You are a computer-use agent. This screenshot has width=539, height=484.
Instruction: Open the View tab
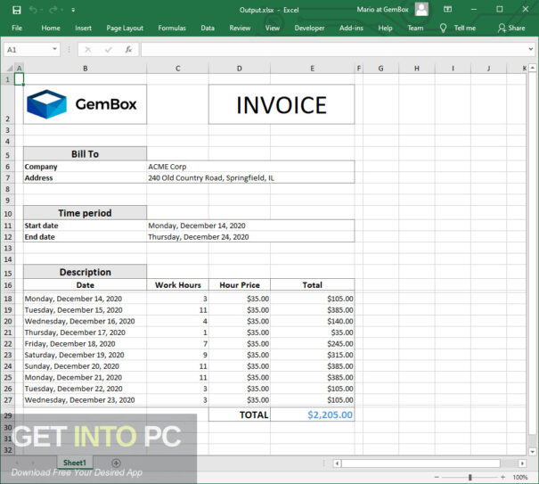pyautogui.click(x=273, y=28)
